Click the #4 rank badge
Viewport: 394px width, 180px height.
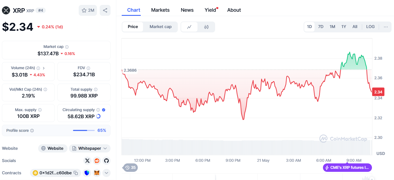(41, 10)
